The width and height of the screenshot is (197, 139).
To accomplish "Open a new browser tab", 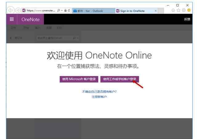I will [x=161, y=11].
